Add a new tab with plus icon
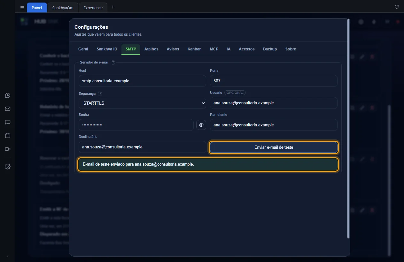Image resolution: width=404 pixels, height=262 pixels. click(x=113, y=7)
